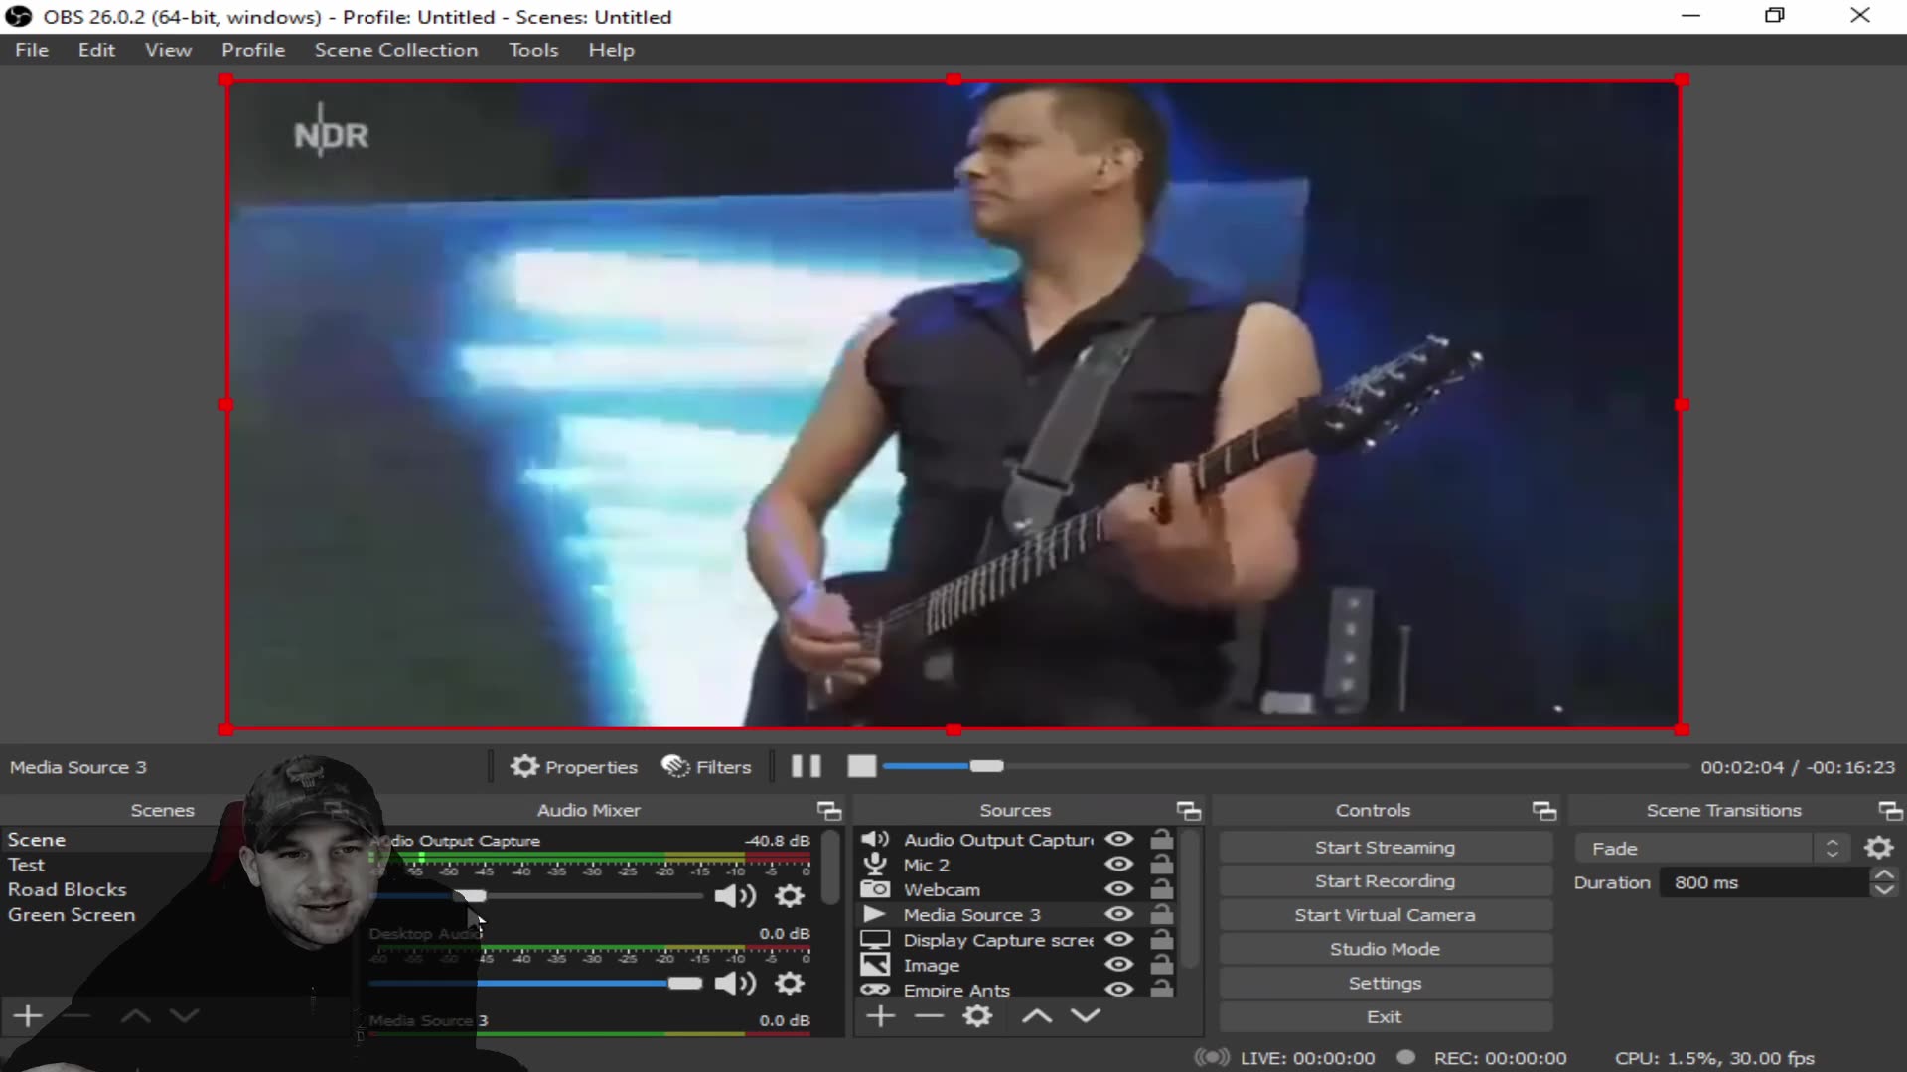Hide the Webcam source

[x=1118, y=889]
